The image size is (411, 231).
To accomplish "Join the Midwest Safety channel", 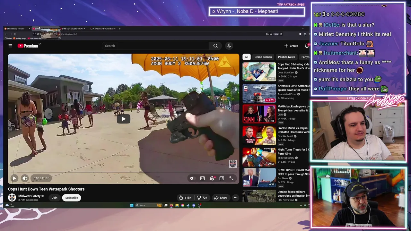I will (x=55, y=198).
